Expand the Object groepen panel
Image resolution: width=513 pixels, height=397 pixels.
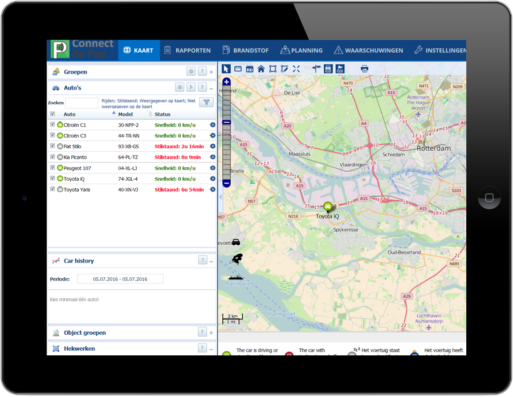[x=211, y=333]
